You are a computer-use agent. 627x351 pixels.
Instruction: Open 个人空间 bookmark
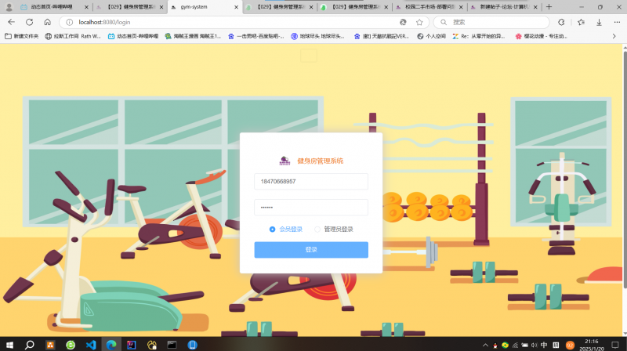point(432,36)
